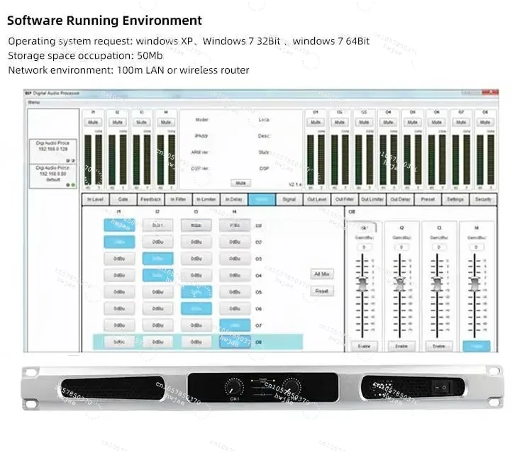
Task: Toggle matrix cell I1 to O3
Action: coord(119,259)
